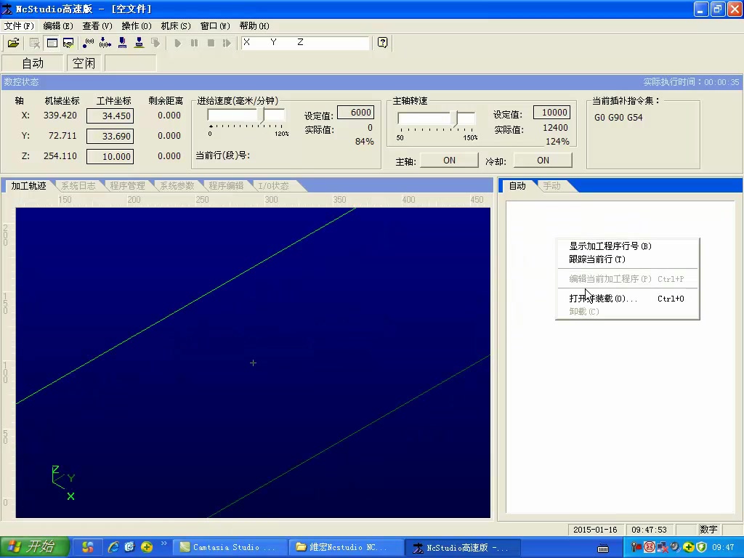Open the 维宏Ncstudio folder from the taskbar
744x558 pixels.
(x=346, y=546)
